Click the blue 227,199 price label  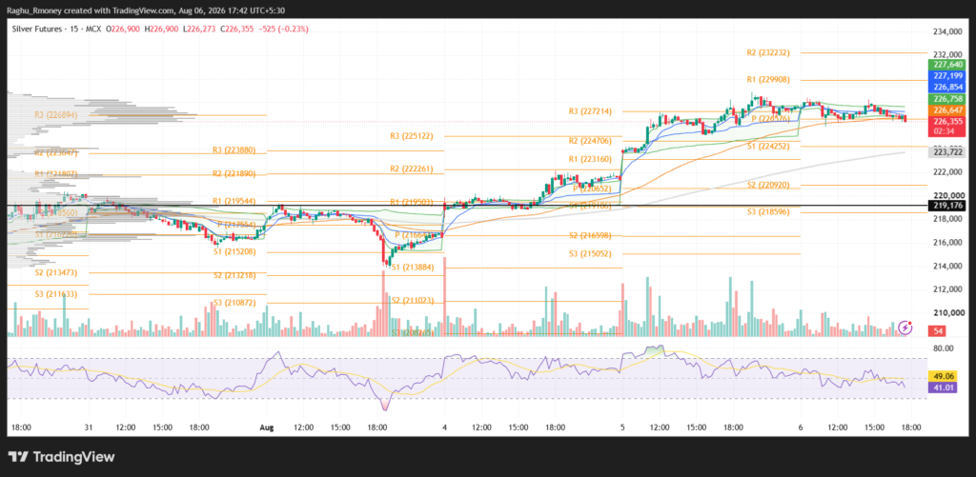(946, 75)
